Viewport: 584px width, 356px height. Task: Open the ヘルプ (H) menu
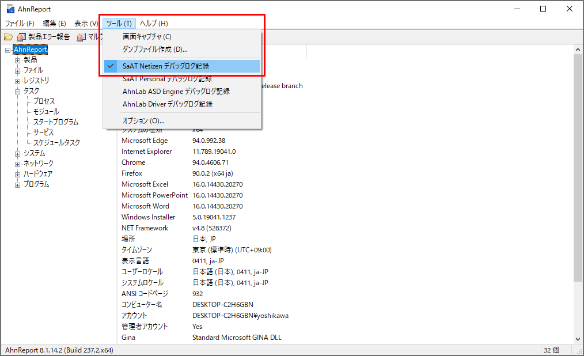154,24
